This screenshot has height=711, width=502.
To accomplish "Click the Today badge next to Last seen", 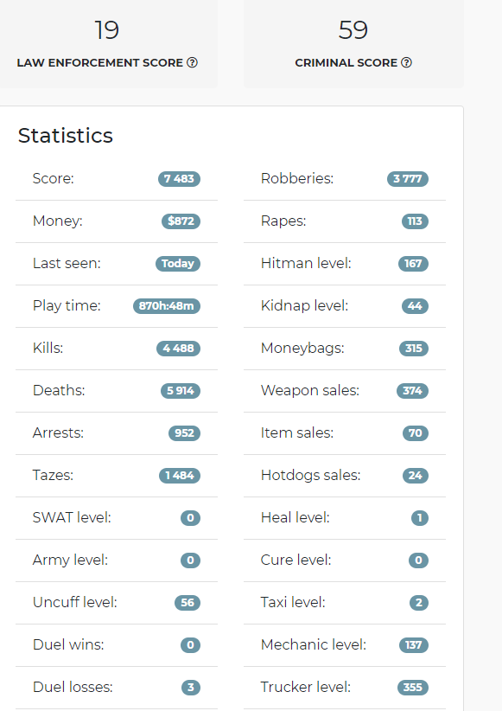I will (178, 264).
